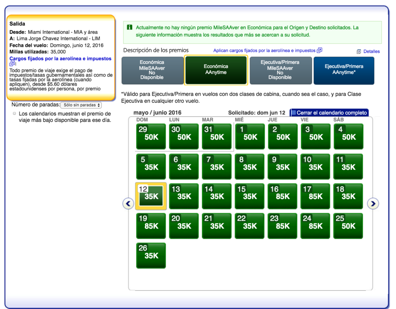
Task: Click 'Miami International - MIA y área' text
Action: pos(63,32)
